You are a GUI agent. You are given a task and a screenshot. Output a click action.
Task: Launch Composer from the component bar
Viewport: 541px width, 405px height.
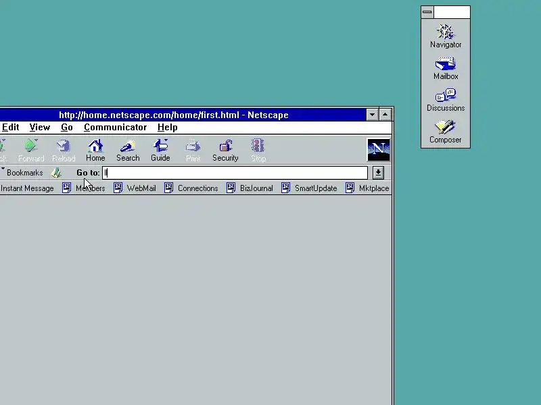pyautogui.click(x=446, y=132)
